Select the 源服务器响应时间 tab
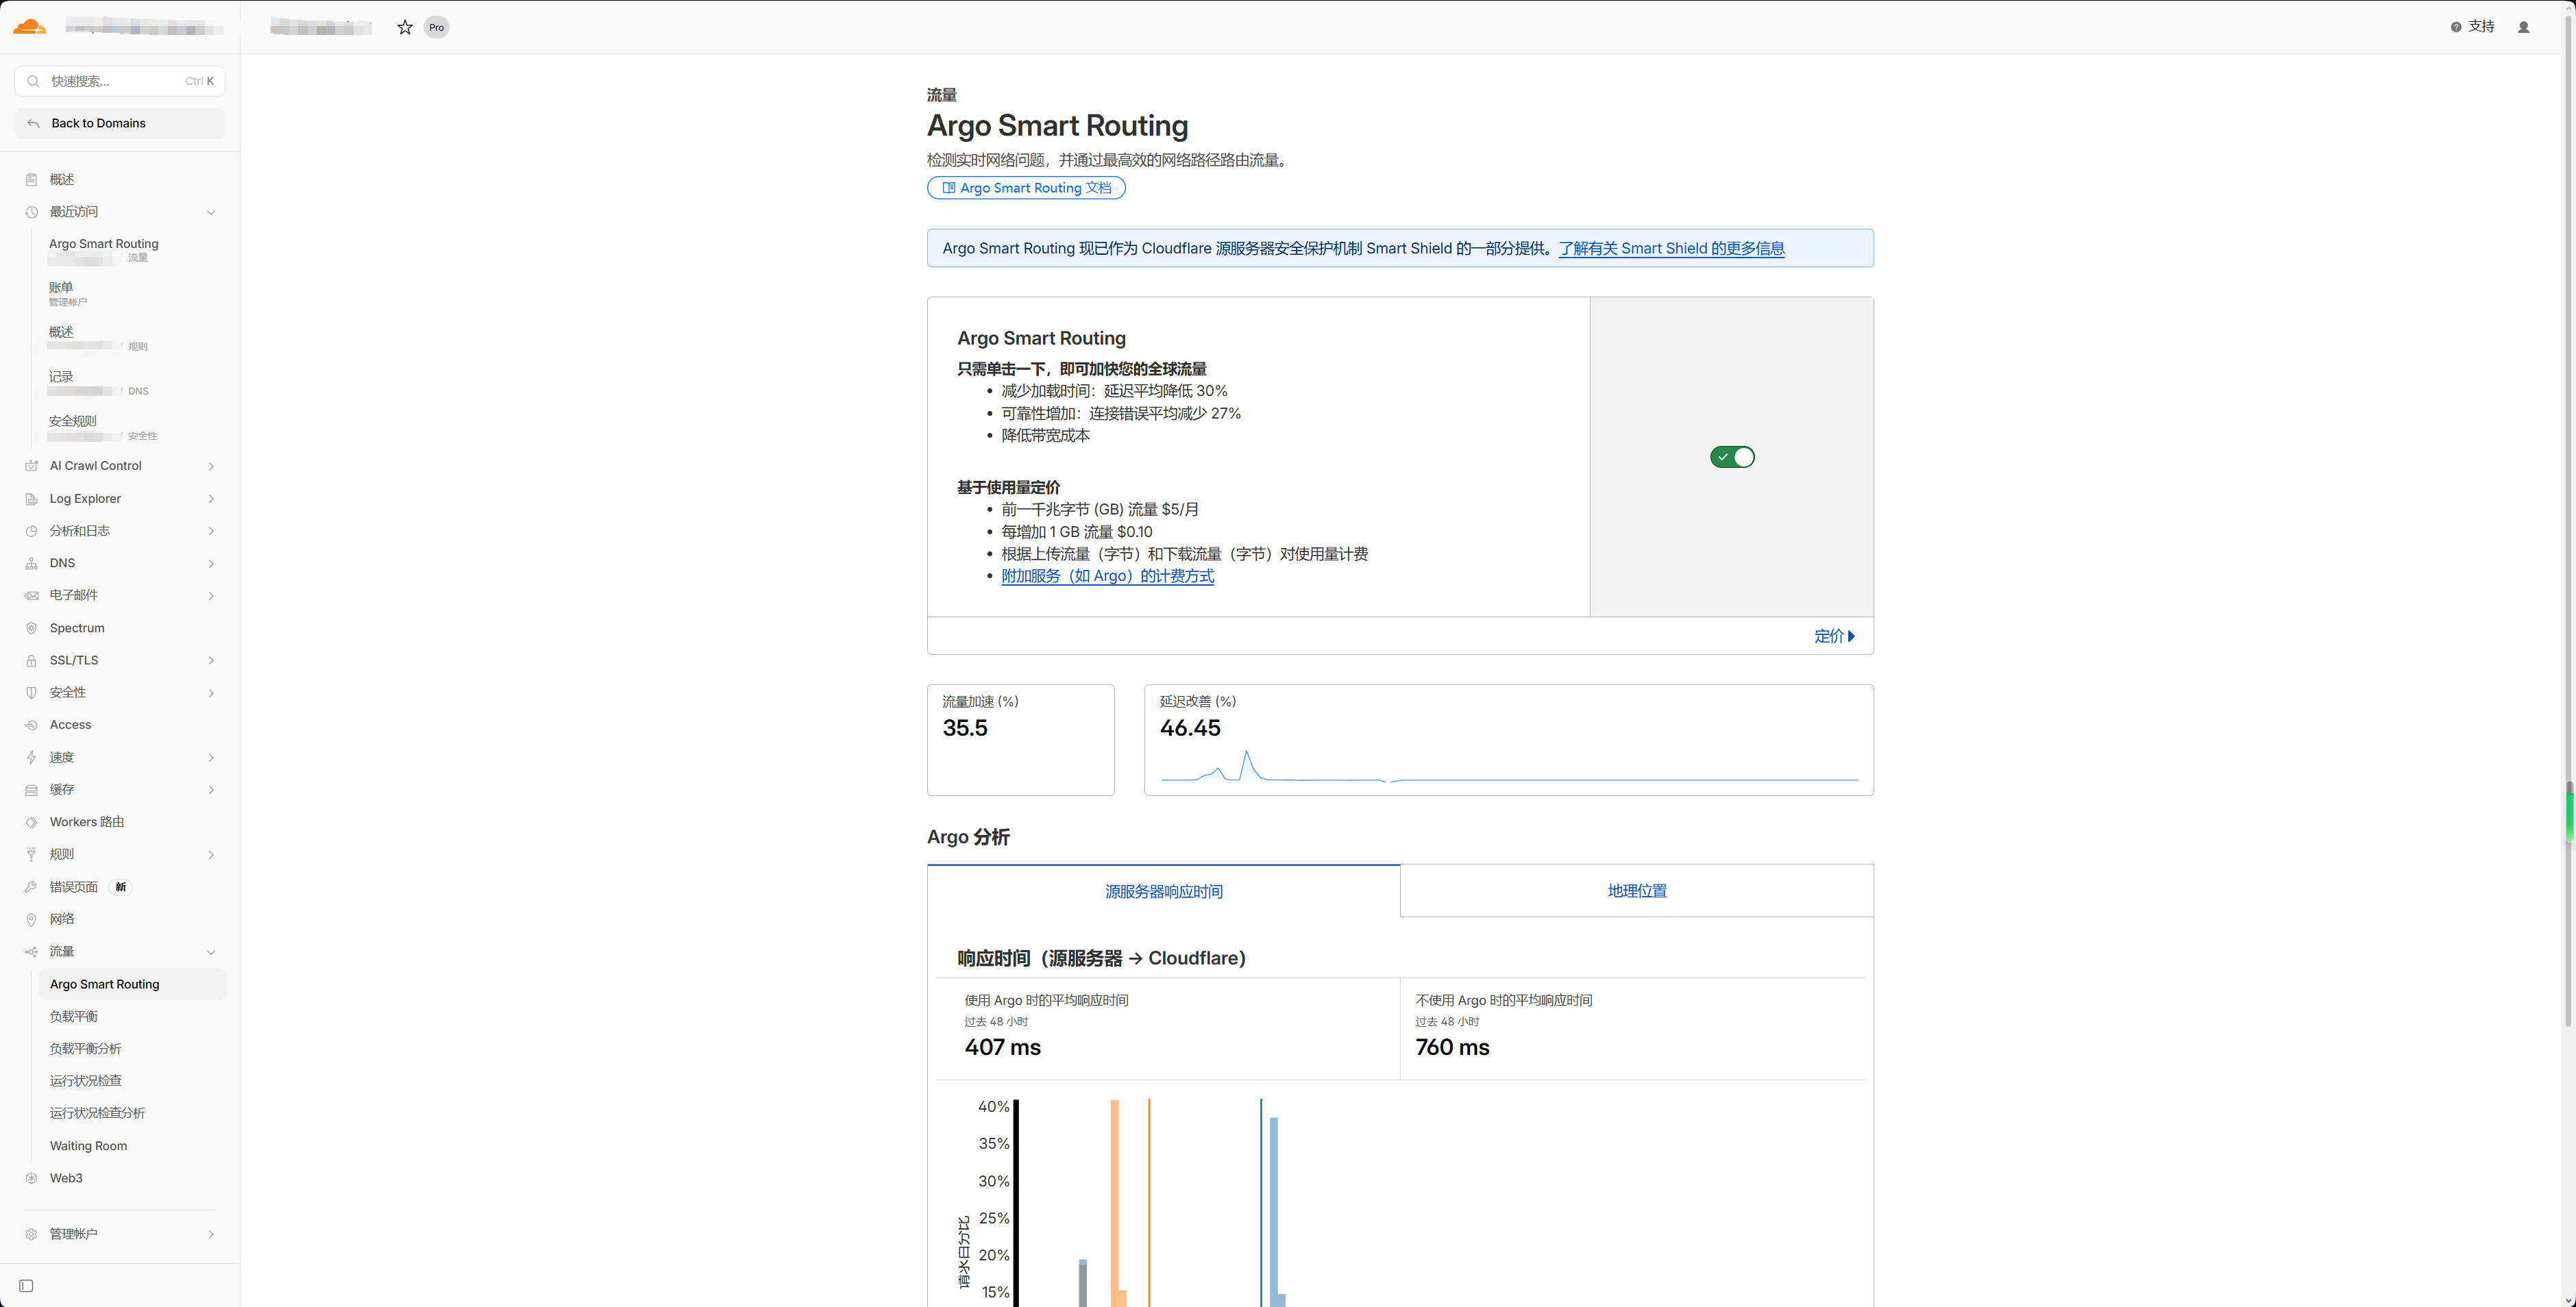The image size is (2576, 1307). [1163, 891]
